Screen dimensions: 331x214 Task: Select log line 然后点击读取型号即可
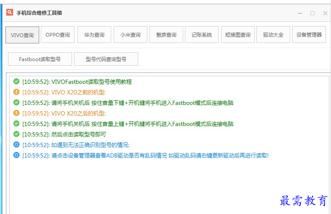[x=64, y=134]
